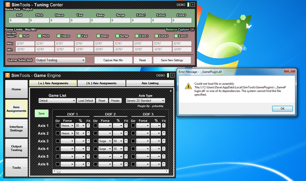Click the Pitch Min value field
Image resolution: width=306 pixels, height=181 pixels.
(x=45, y=49)
